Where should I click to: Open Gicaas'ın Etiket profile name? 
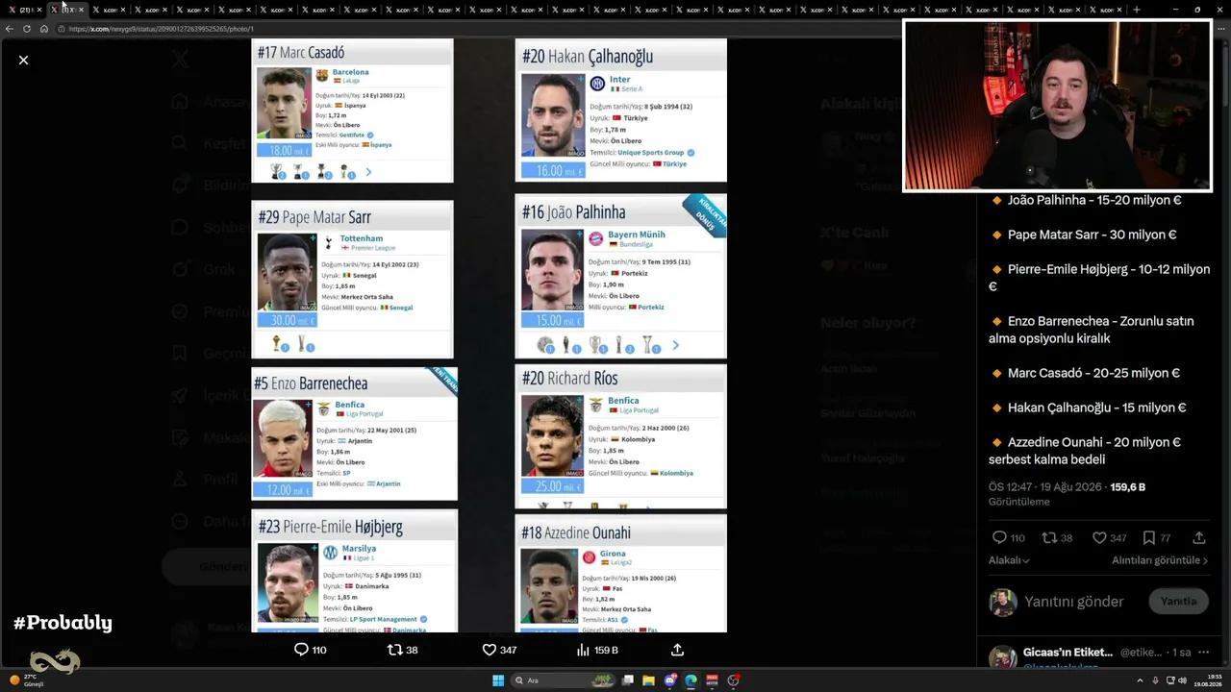tap(1068, 653)
